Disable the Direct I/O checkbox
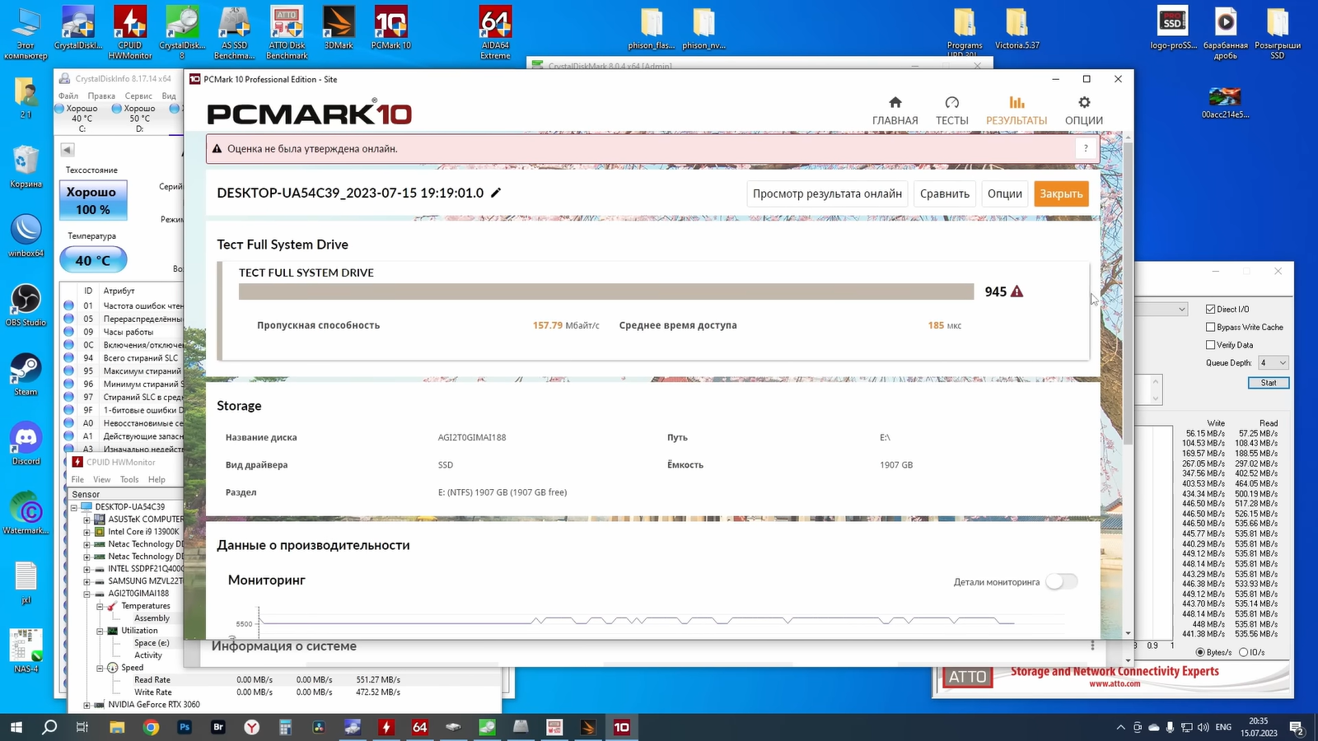Image resolution: width=1318 pixels, height=741 pixels. 1211,310
